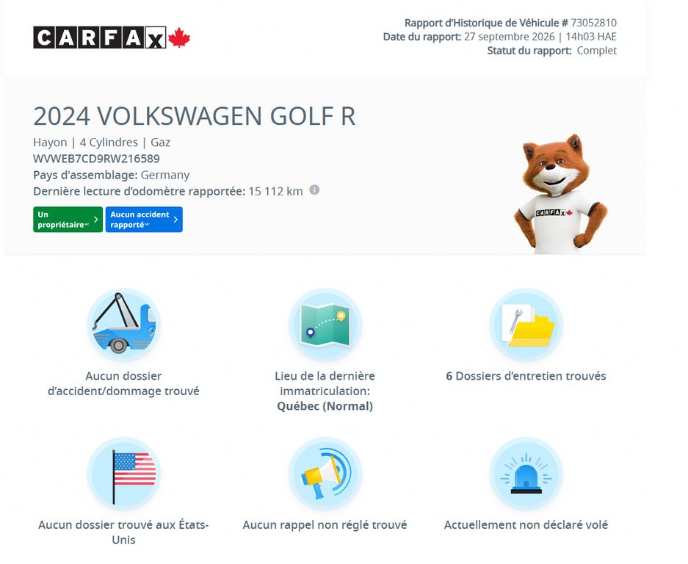Click Actuellement non déclaré volé
The height and width of the screenshot is (564, 688).
(x=526, y=525)
